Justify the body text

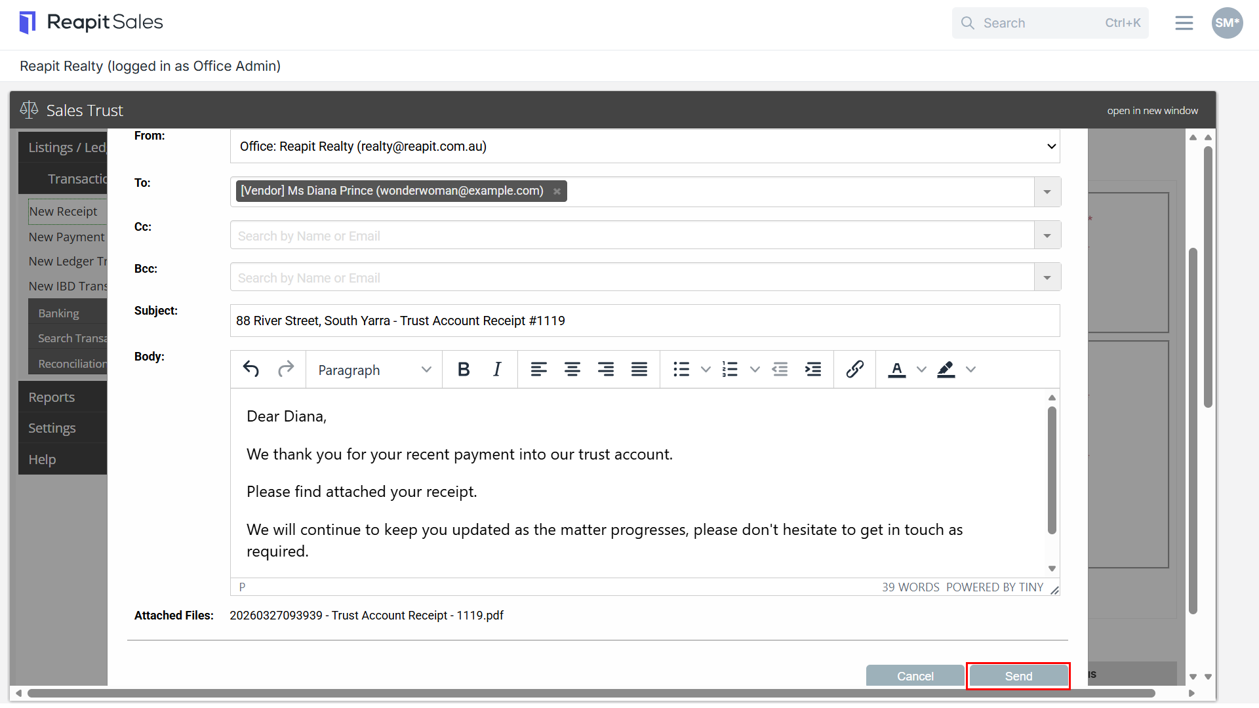(639, 370)
